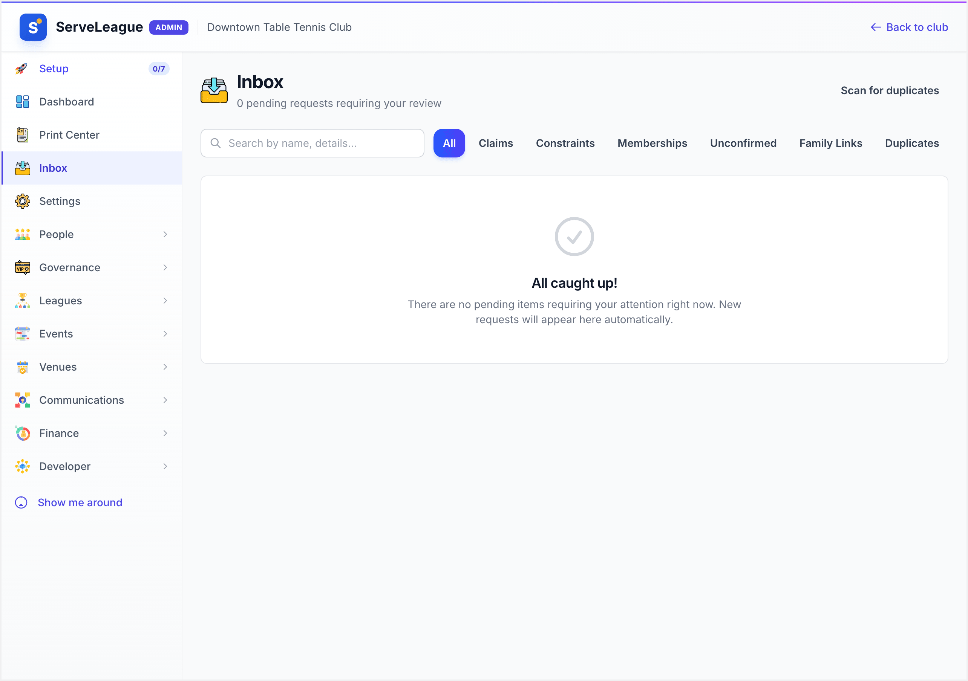Image resolution: width=968 pixels, height=681 pixels.
Task: Click the "0 pending requests" subtitle
Action: coord(338,103)
